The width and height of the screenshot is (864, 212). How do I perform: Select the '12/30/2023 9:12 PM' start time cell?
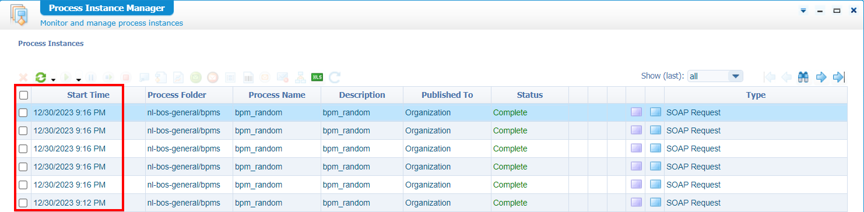click(69, 203)
